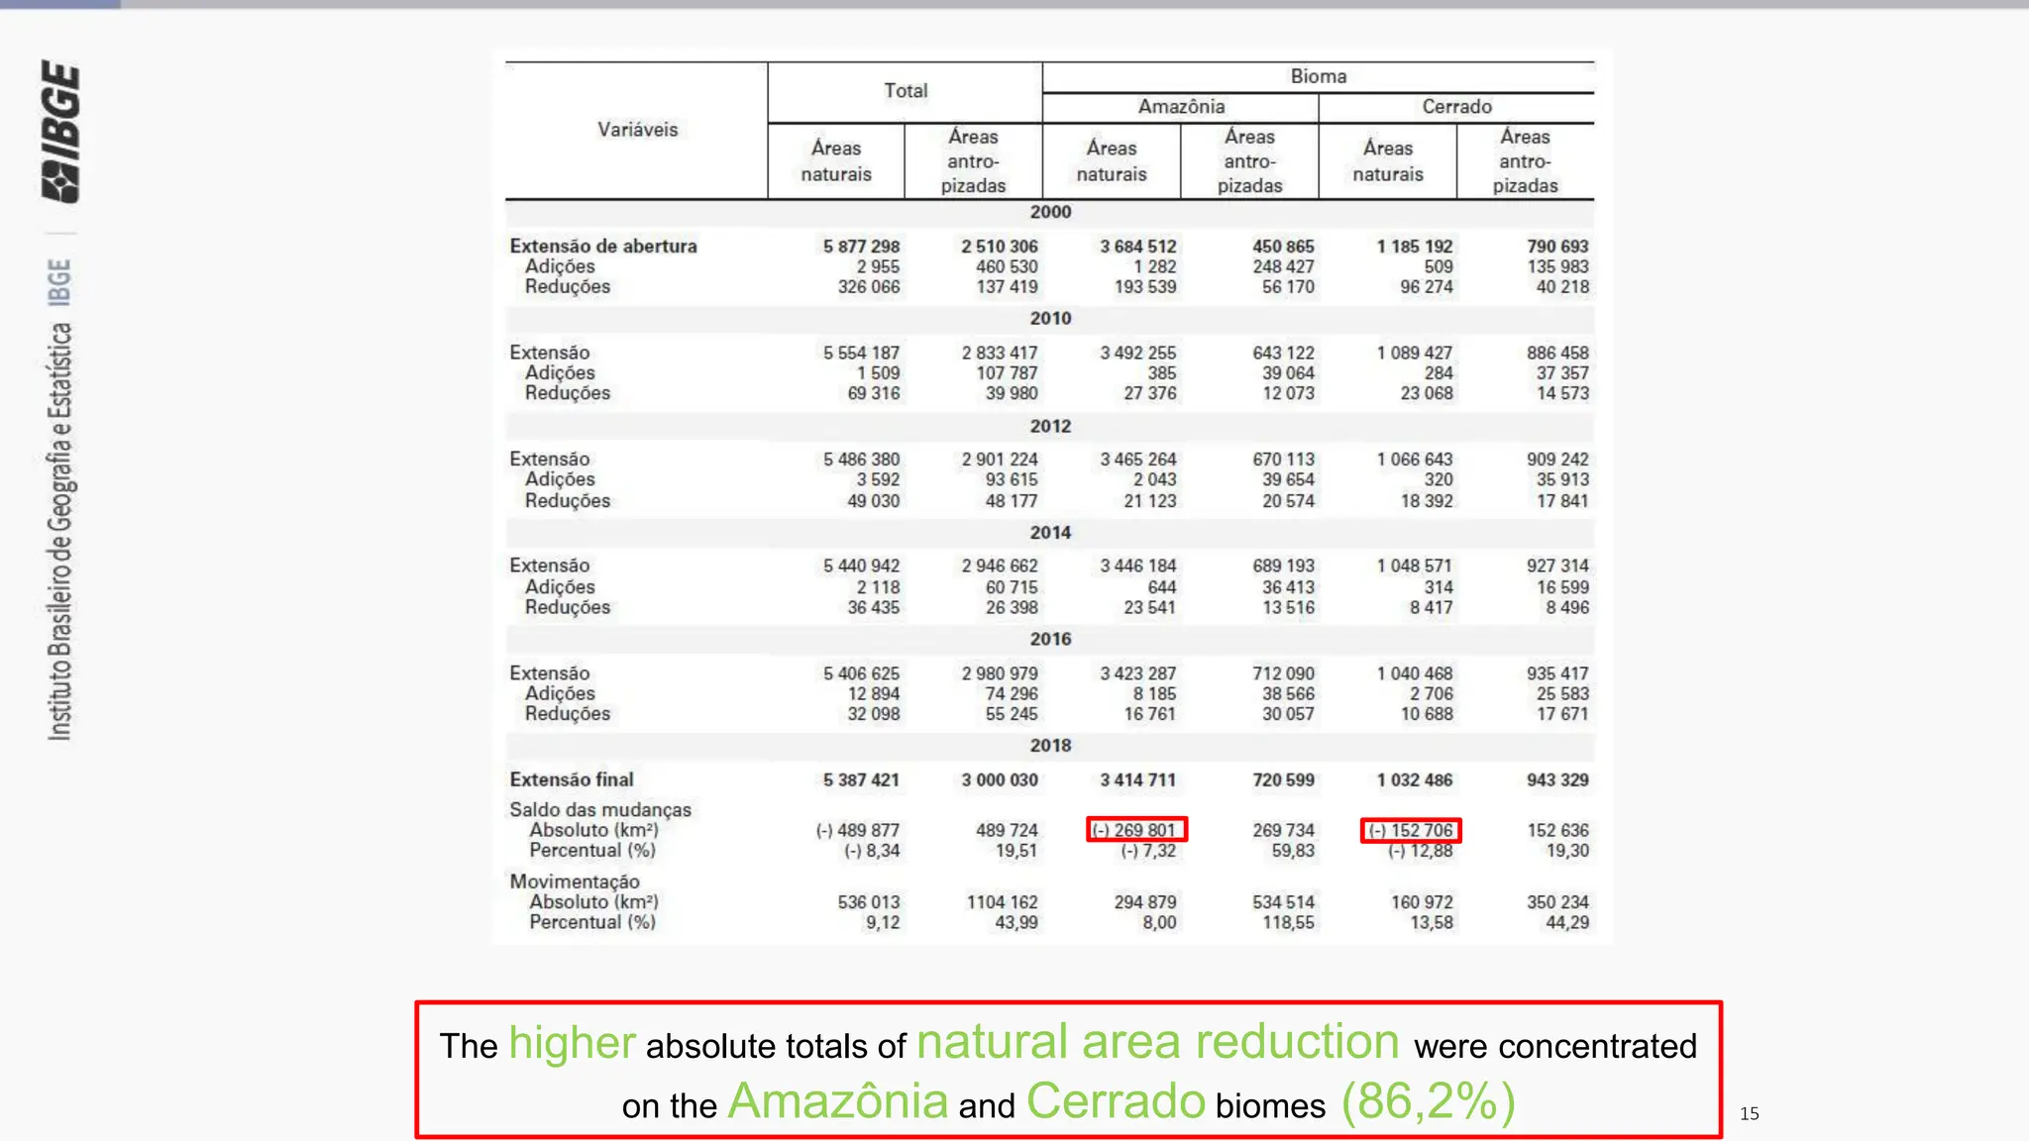Select the 2012 year row label

(1050, 426)
